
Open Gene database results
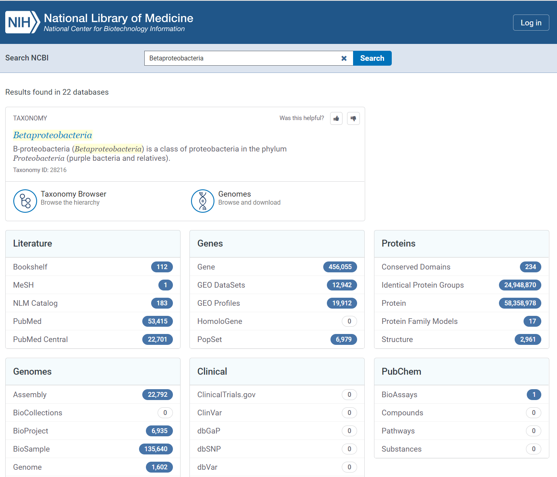coord(277,267)
